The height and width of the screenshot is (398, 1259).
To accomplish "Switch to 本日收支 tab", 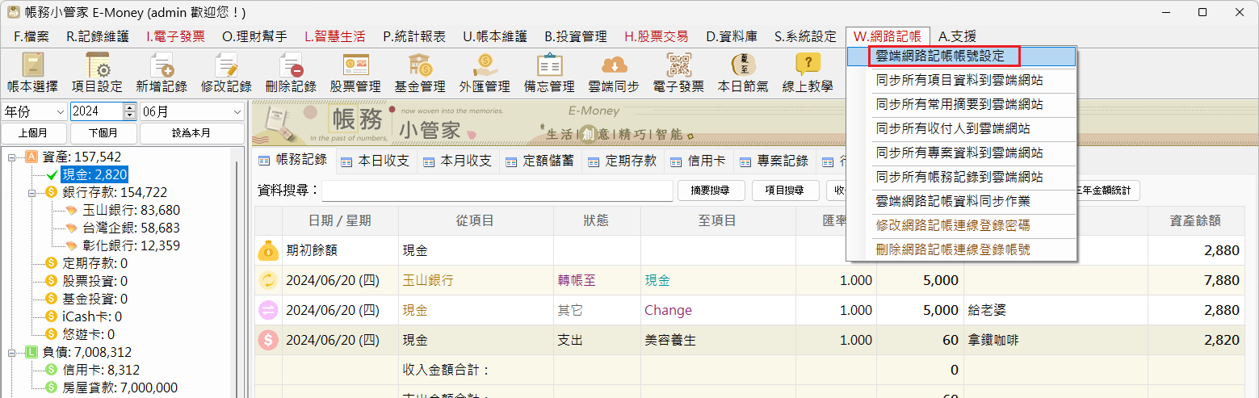I will point(376,161).
